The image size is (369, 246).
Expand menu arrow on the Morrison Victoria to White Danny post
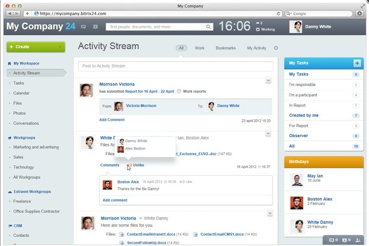270,213
